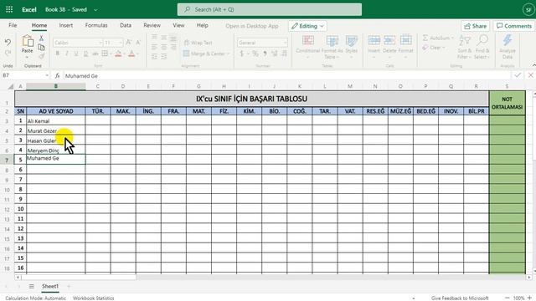Click the Paste clipboard icon

click(x=28, y=41)
